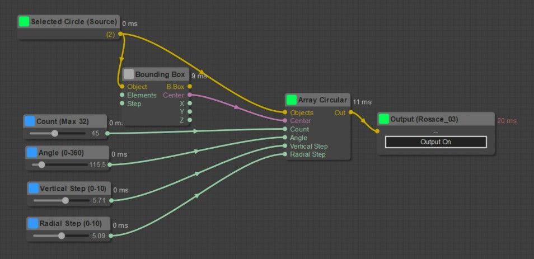This screenshot has height=259, width=534.
Task: Select the Vertical Step (0-10) node title
Action: pyautogui.click(x=73, y=188)
